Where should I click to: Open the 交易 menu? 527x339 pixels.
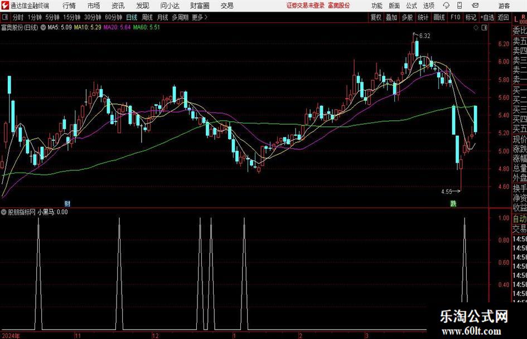[227, 6]
